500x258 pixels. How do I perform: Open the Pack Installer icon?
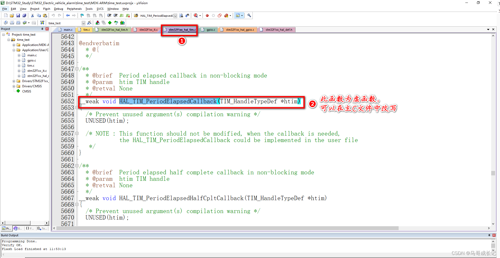tap(122, 23)
